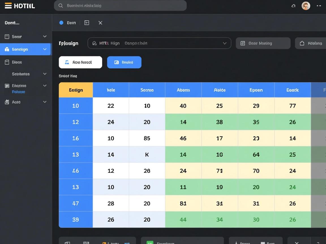Collapse the highlighted Sornciign sidebar item chevron

(45, 49)
